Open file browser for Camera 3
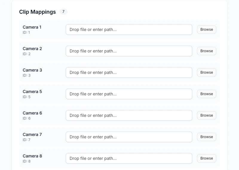This screenshot has width=239, height=170. pos(206,72)
